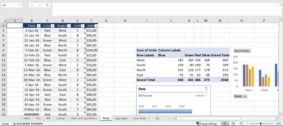This screenshot has width=283, height=126.
Task: Click the All Periods timeline label
Action: tap(145, 96)
